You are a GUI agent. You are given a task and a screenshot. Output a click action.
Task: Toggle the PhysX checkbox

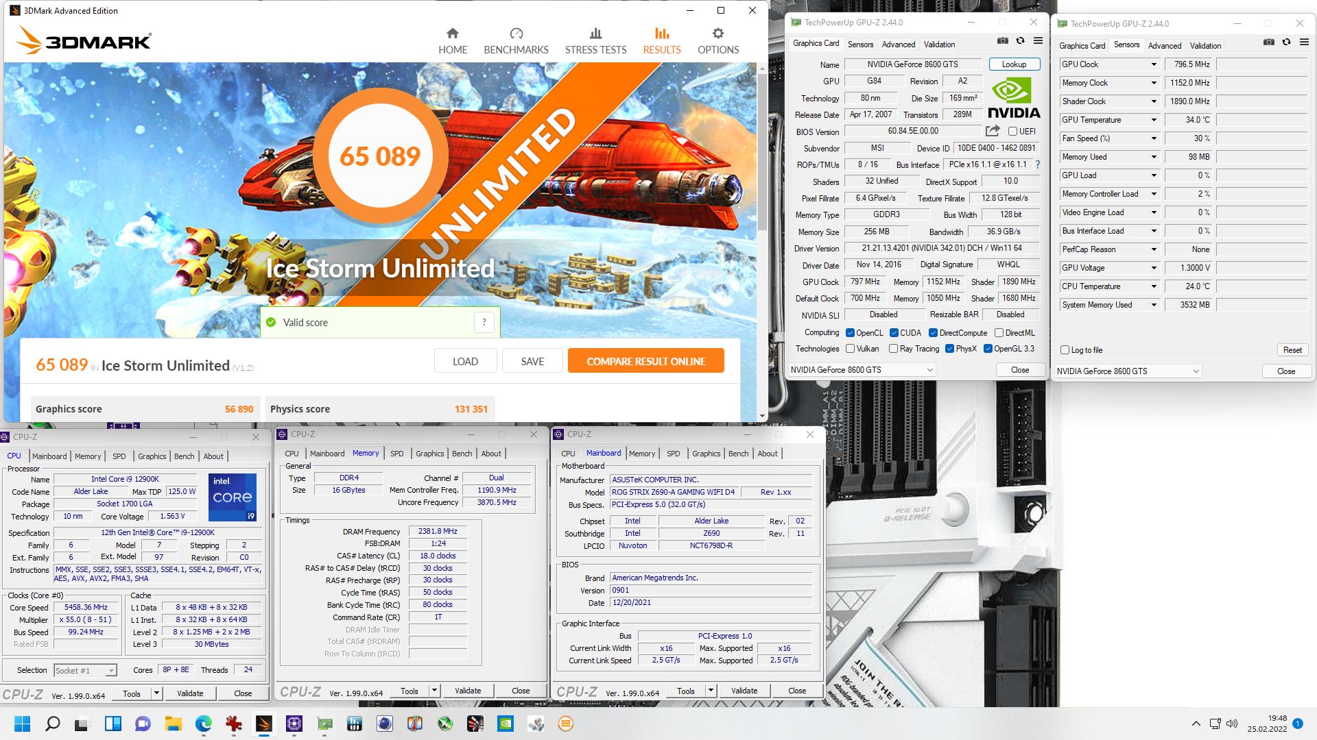tap(949, 349)
